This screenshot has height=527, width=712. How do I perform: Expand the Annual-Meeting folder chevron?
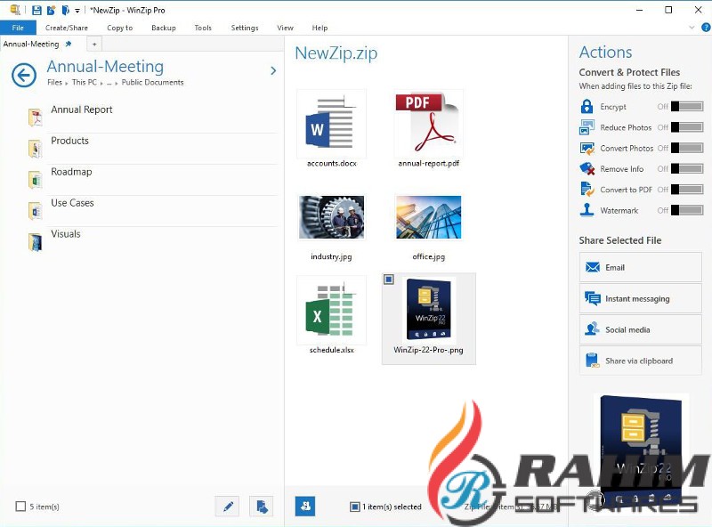tap(273, 70)
